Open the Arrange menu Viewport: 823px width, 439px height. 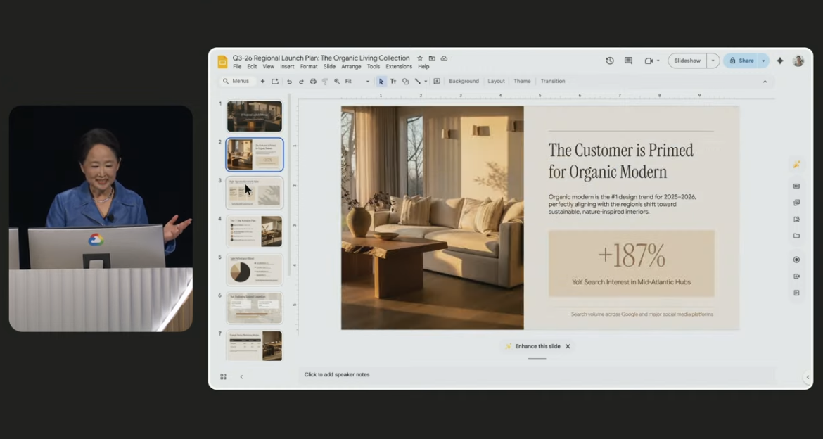(x=351, y=67)
